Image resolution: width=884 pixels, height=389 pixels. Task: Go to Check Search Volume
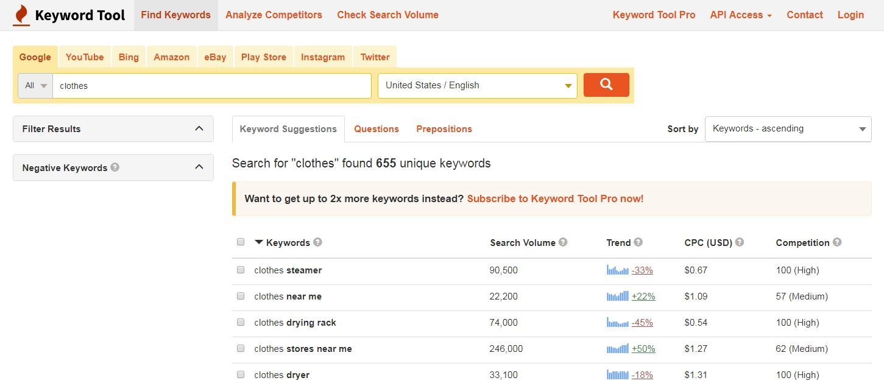pyautogui.click(x=387, y=15)
